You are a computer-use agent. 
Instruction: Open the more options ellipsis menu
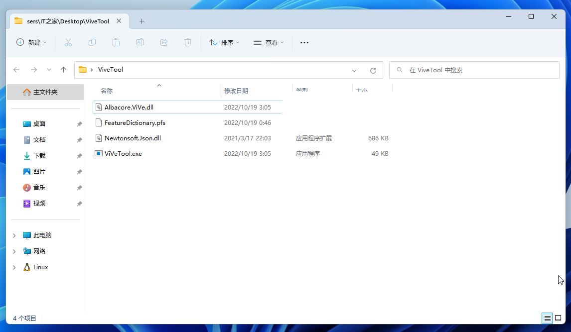point(304,43)
